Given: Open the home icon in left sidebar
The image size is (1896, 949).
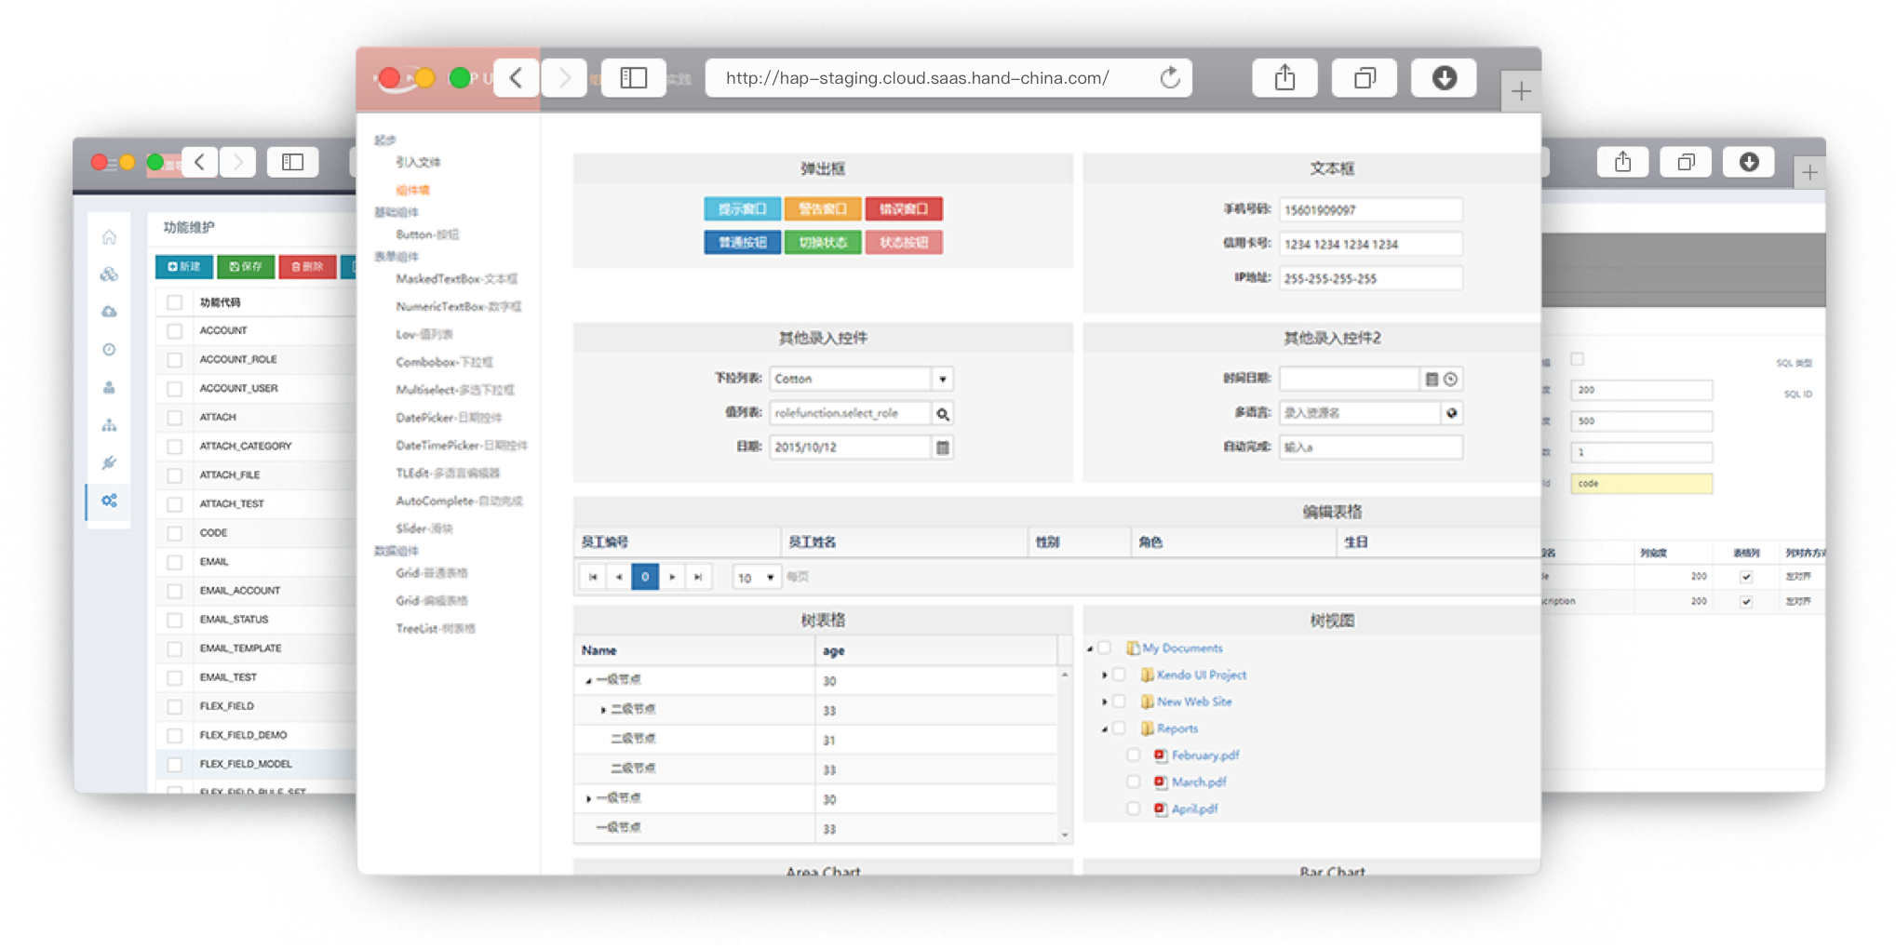Looking at the screenshot, I should (109, 237).
